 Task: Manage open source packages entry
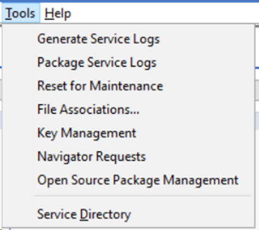click(128, 180)
